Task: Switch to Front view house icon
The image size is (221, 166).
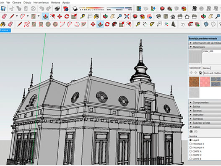Action: click(x=173, y=16)
